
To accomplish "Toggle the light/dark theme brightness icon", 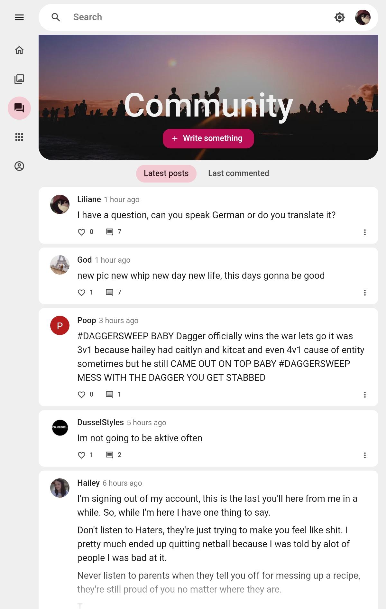I will (x=340, y=17).
